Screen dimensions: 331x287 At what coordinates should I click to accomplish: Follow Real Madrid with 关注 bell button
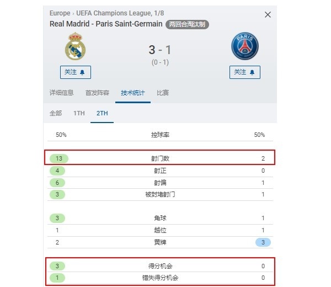pos(76,72)
